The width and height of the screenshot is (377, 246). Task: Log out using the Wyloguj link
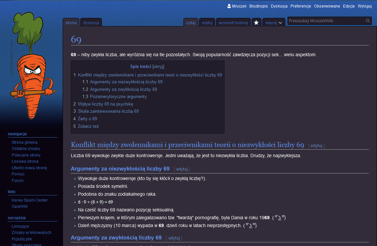coord(365,6)
